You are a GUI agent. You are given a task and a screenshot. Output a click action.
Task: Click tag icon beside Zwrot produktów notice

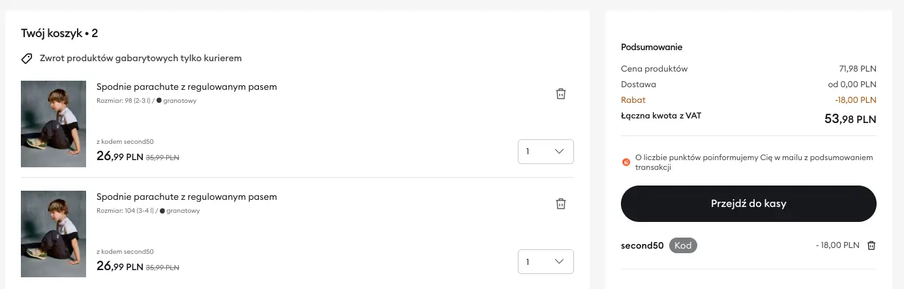coord(27,59)
